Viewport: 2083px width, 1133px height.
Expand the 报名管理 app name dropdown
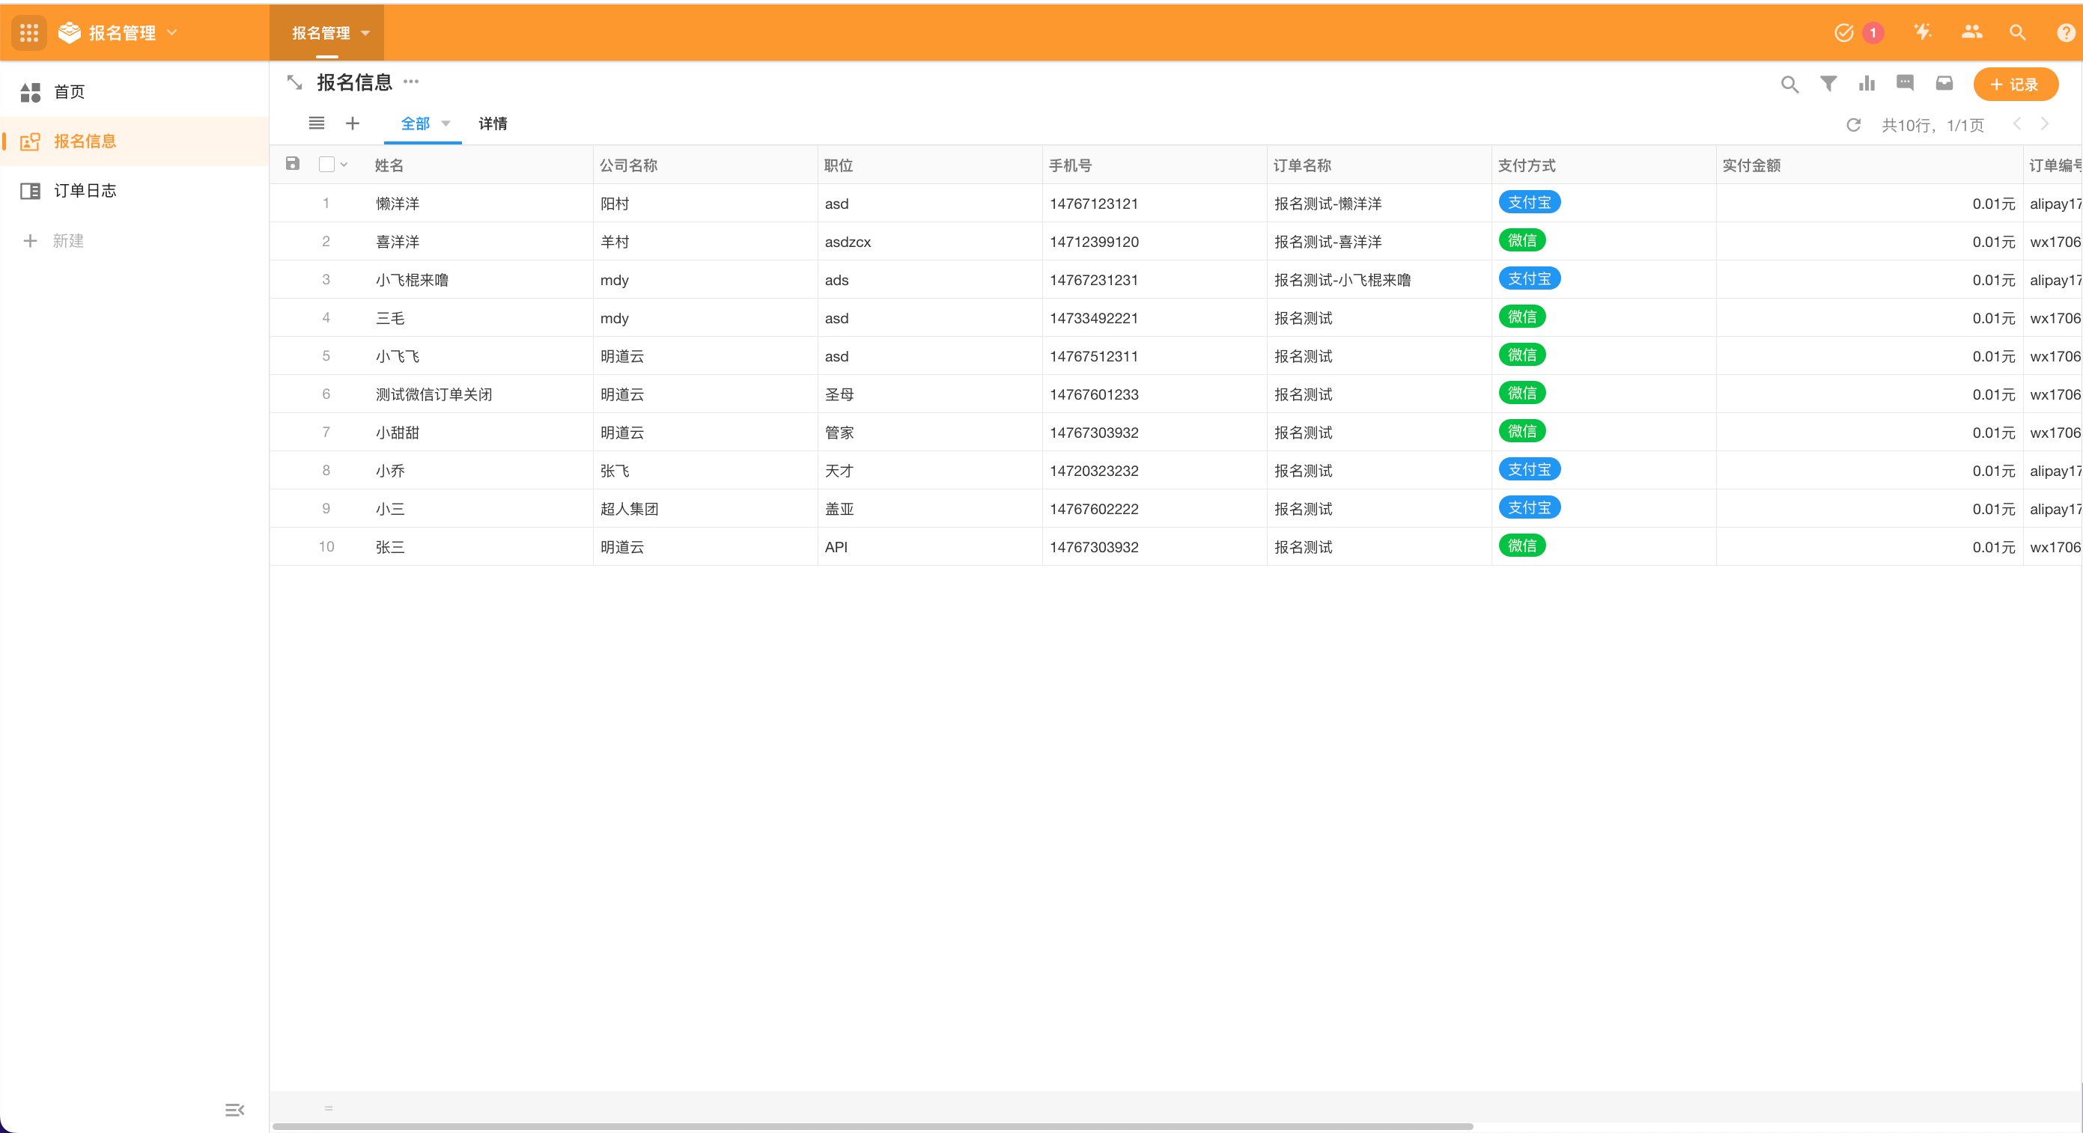click(x=171, y=32)
